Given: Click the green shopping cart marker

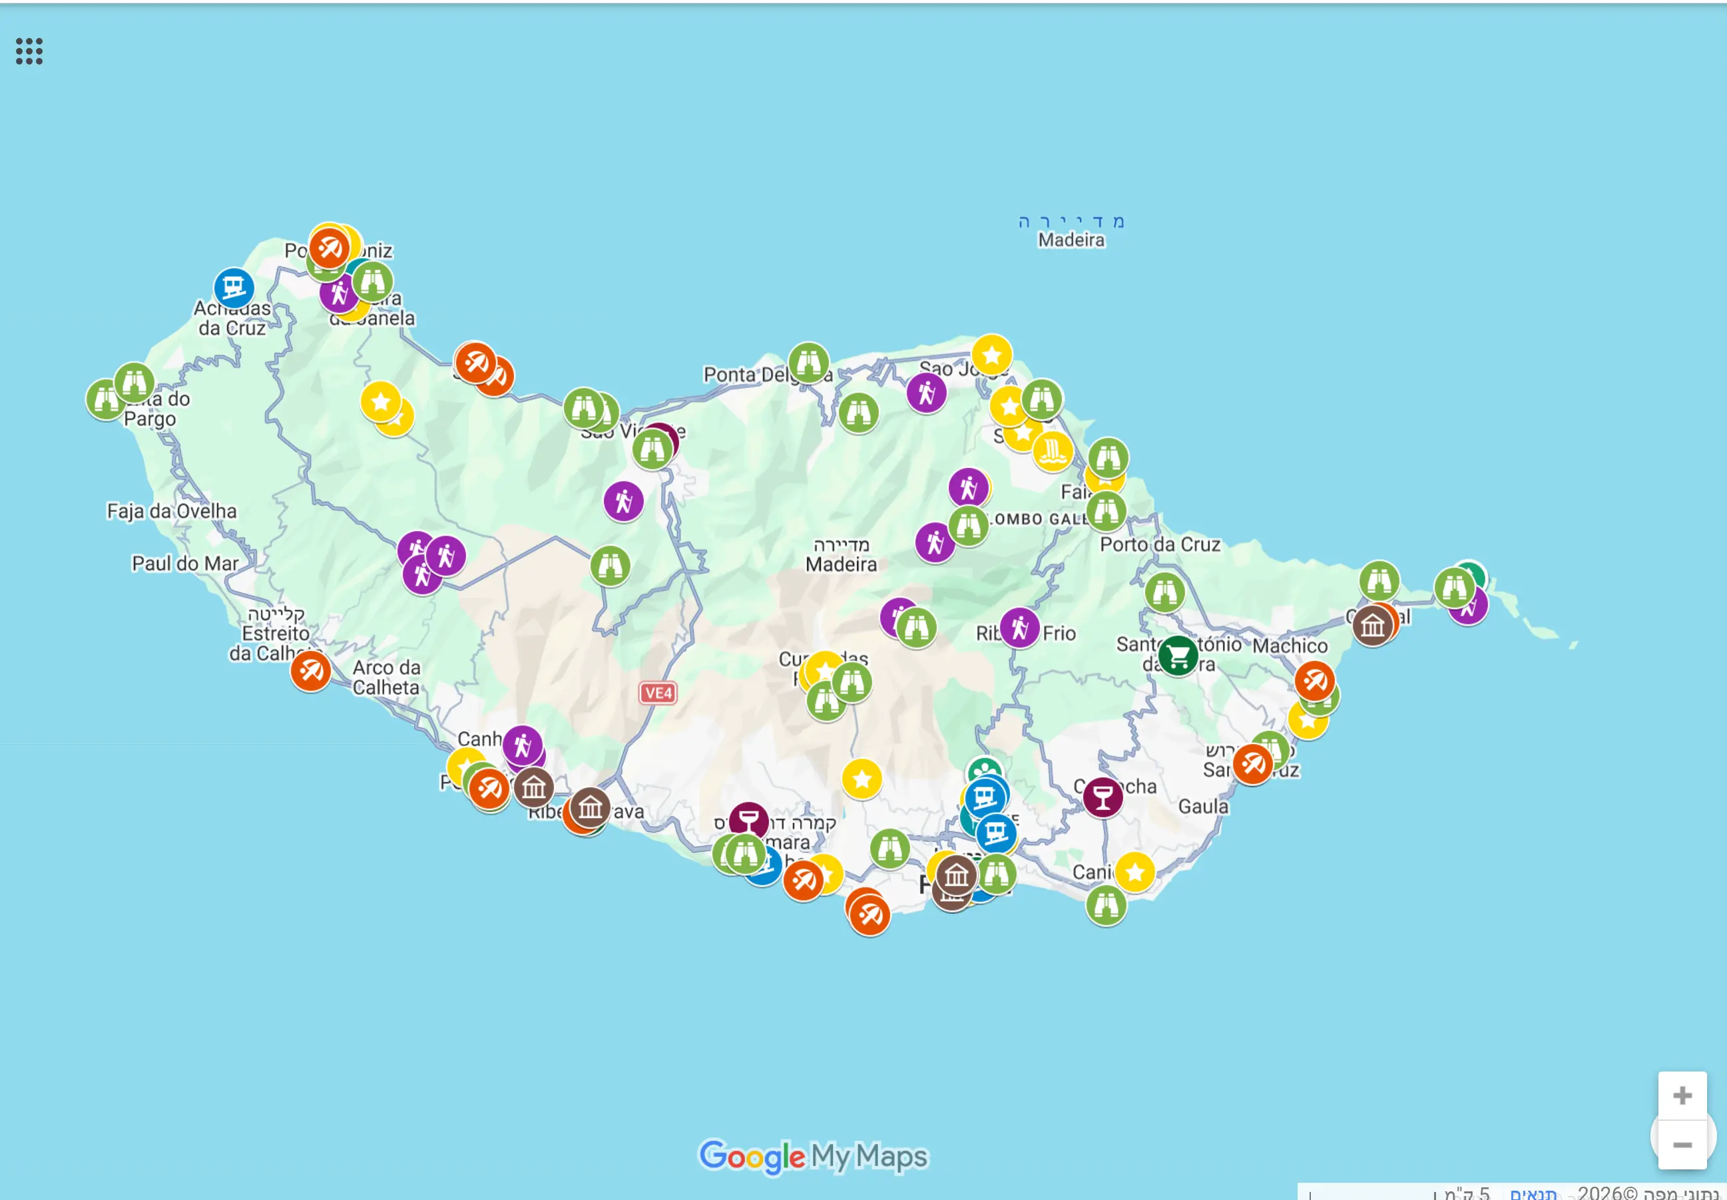Looking at the screenshot, I should 1178,656.
